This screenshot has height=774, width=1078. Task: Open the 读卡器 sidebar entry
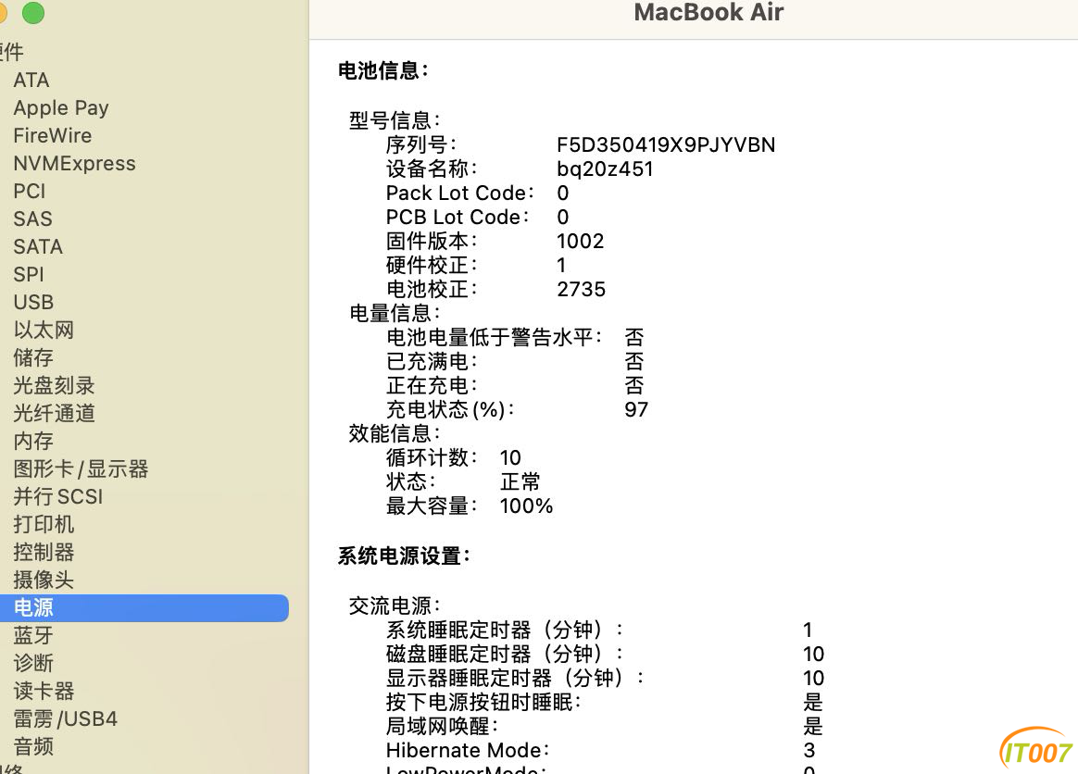point(44,691)
